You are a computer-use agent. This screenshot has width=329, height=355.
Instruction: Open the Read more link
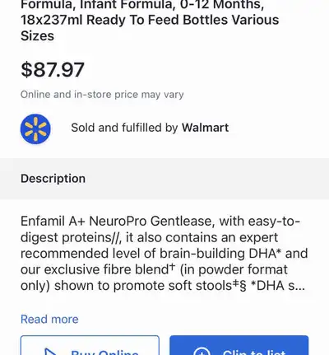pyautogui.click(x=49, y=320)
